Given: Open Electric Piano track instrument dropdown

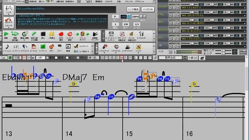Looking at the screenshot, I should 245,8.
